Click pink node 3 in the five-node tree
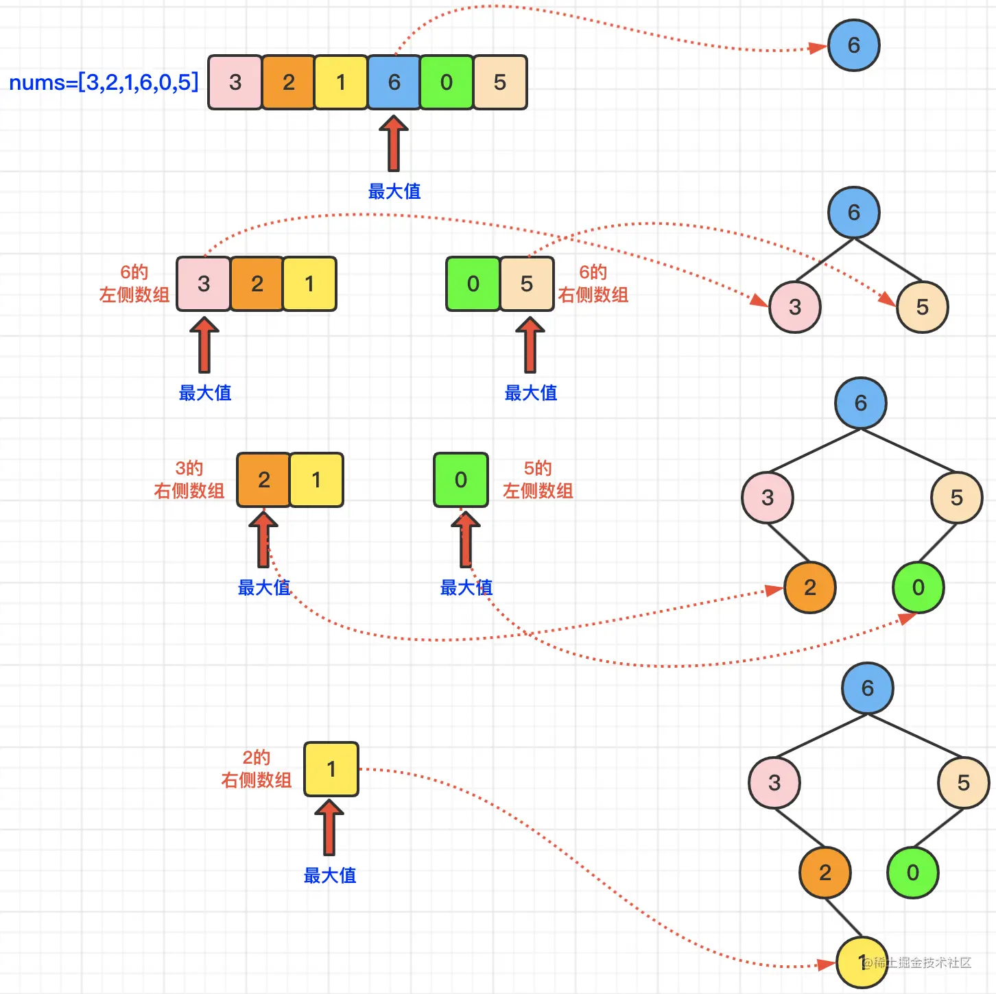Screen dimensions: 996x994 tap(768, 498)
